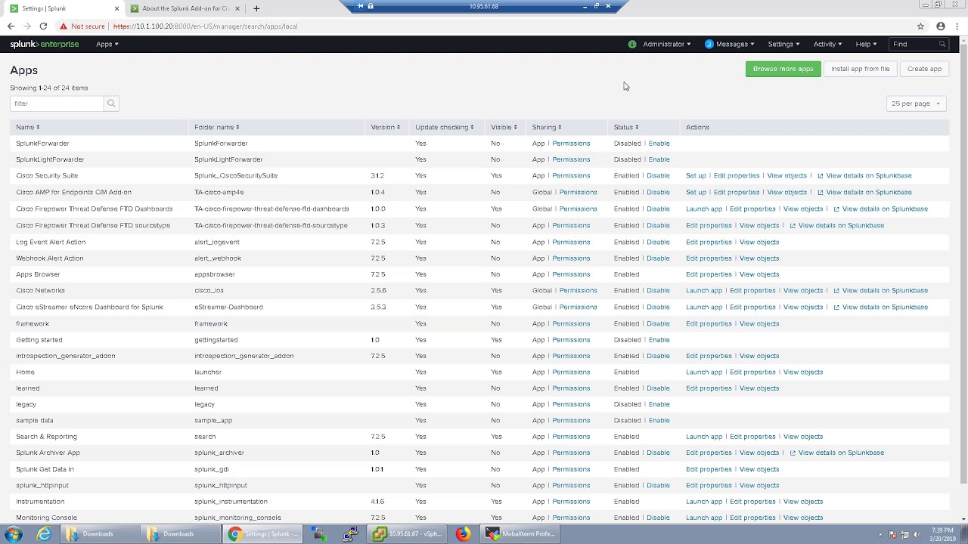The width and height of the screenshot is (968, 544).
Task: Click the 'TA-cisco-amp4e' folder name
Action: coord(219,192)
